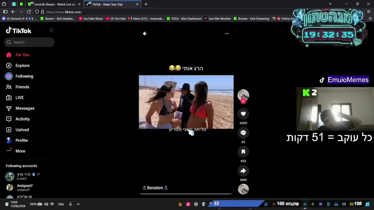Share the video with the arrow icon
This screenshot has width=374, height=210.
tap(243, 171)
